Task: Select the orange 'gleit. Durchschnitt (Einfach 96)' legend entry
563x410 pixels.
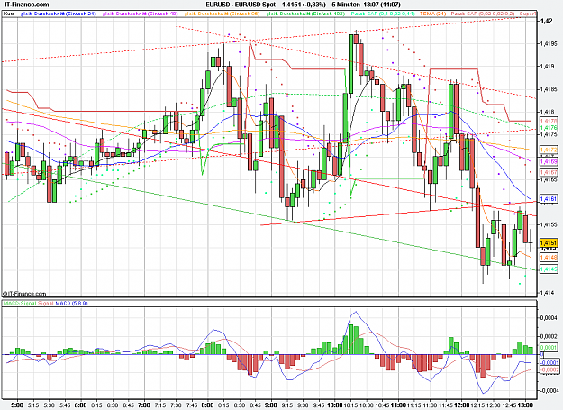Action: (222, 14)
